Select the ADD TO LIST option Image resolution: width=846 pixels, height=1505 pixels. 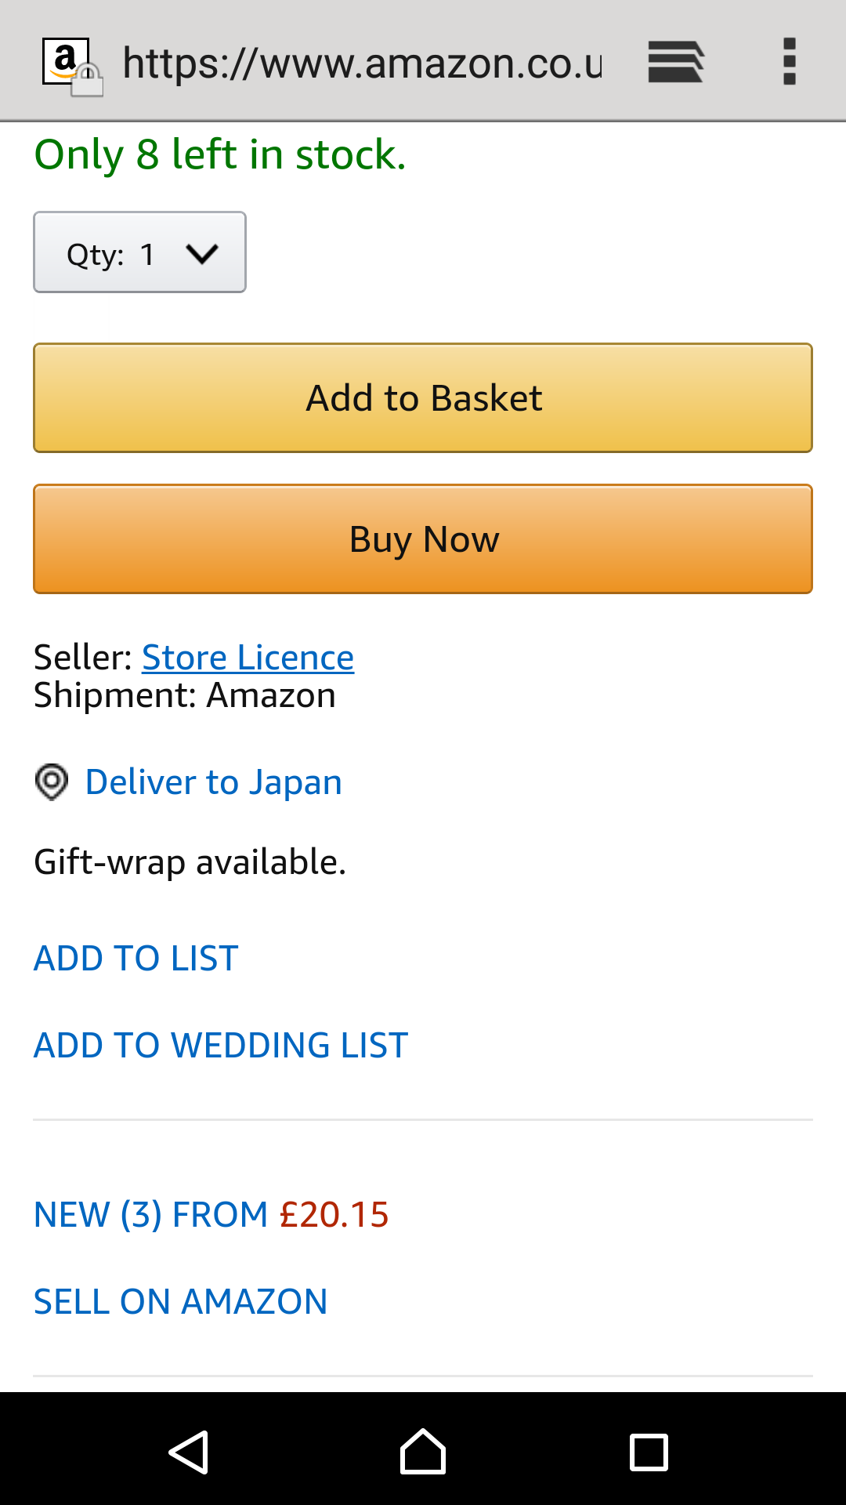(x=136, y=958)
